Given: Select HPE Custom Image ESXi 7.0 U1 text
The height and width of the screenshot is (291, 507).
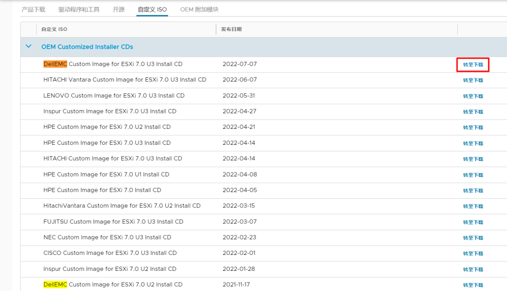Looking at the screenshot, I should [x=107, y=174].
